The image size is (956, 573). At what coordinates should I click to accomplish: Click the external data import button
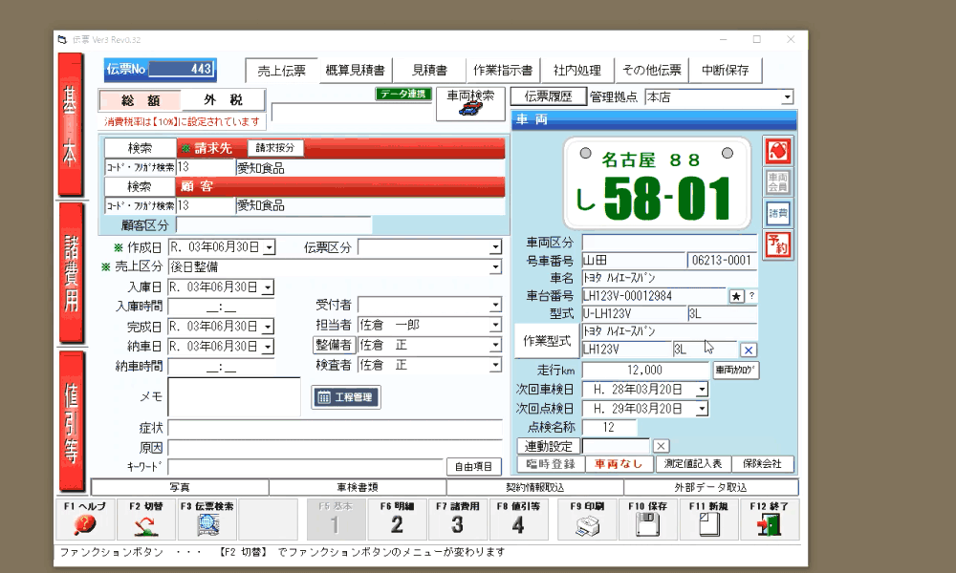click(x=711, y=487)
